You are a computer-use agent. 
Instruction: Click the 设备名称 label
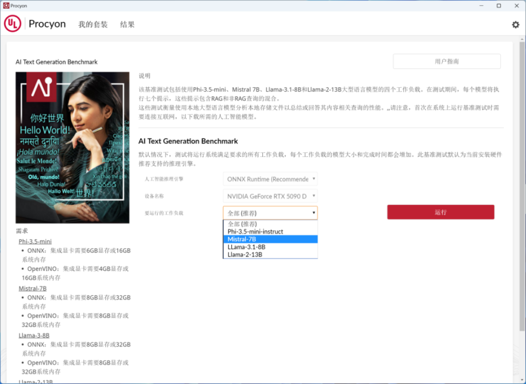click(155, 196)
